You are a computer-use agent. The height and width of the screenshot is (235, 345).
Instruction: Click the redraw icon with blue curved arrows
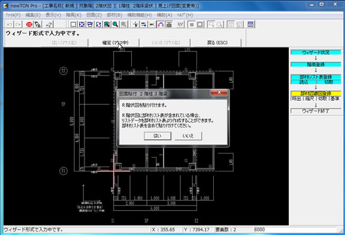tap(98, 24)
